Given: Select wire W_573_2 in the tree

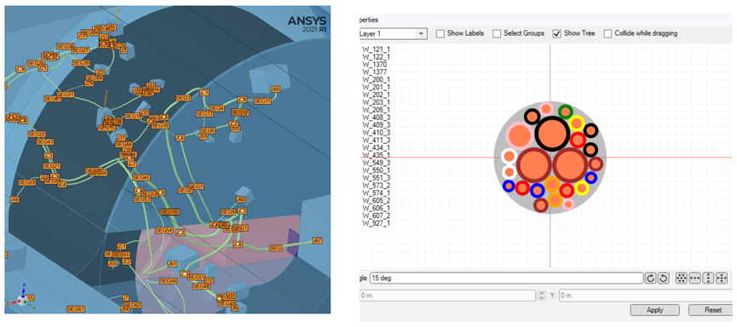Looking at the screenshot, I should (x=376, y=185).
